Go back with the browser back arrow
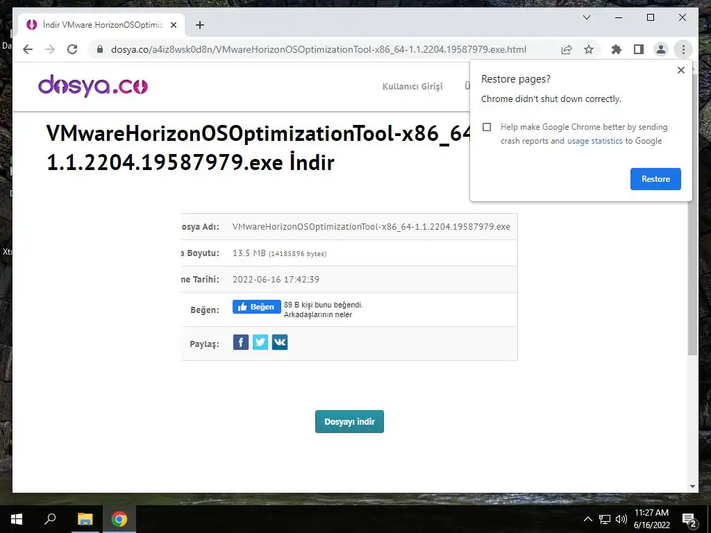Image resolution: width=711 pixels, height=533 pixels. pyautogui.click(x=28, y=49)
